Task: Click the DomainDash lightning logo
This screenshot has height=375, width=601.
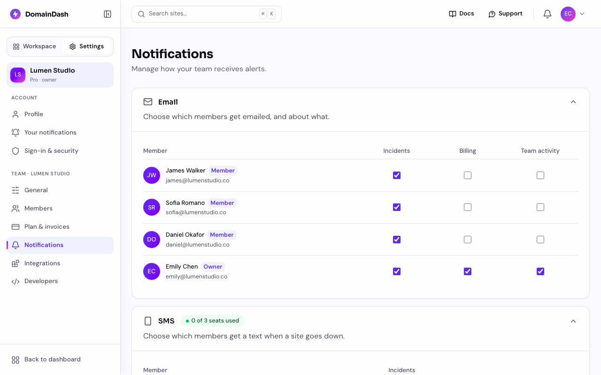Action: tap(15, 14)
